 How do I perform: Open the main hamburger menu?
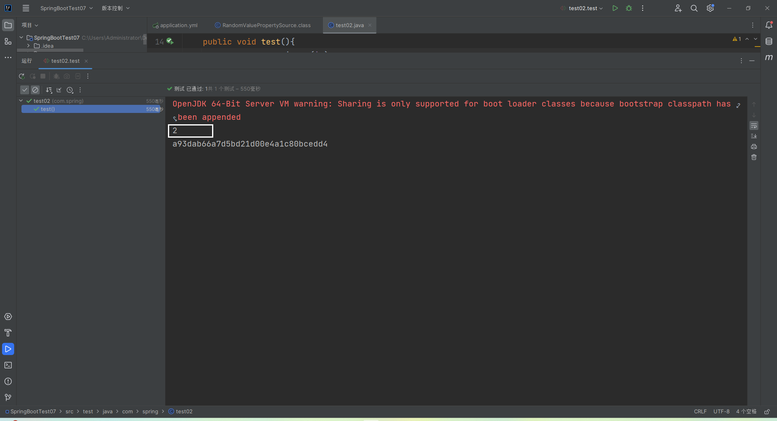(x=26, y=8)
